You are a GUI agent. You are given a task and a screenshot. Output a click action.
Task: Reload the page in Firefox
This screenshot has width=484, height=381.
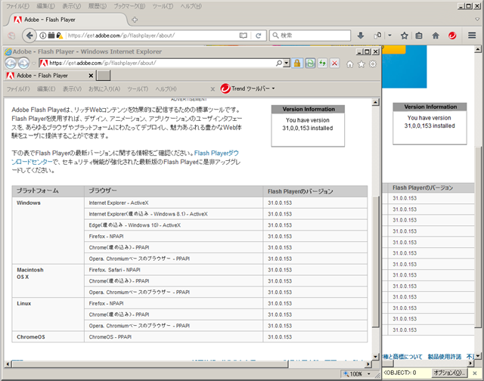pyautogui.click(x=259, y=36)
